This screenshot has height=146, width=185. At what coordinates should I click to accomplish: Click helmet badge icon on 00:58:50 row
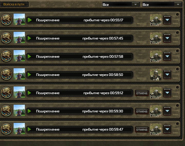click(6, 74)
